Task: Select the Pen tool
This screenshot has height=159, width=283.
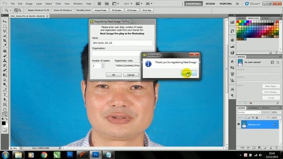Action: click(x=5, y=90)
